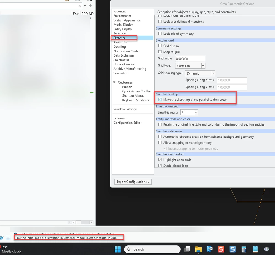Viewport: 275px width, 255px height.
Task: Click the plus icon beside search
Action: pos(90,6)
